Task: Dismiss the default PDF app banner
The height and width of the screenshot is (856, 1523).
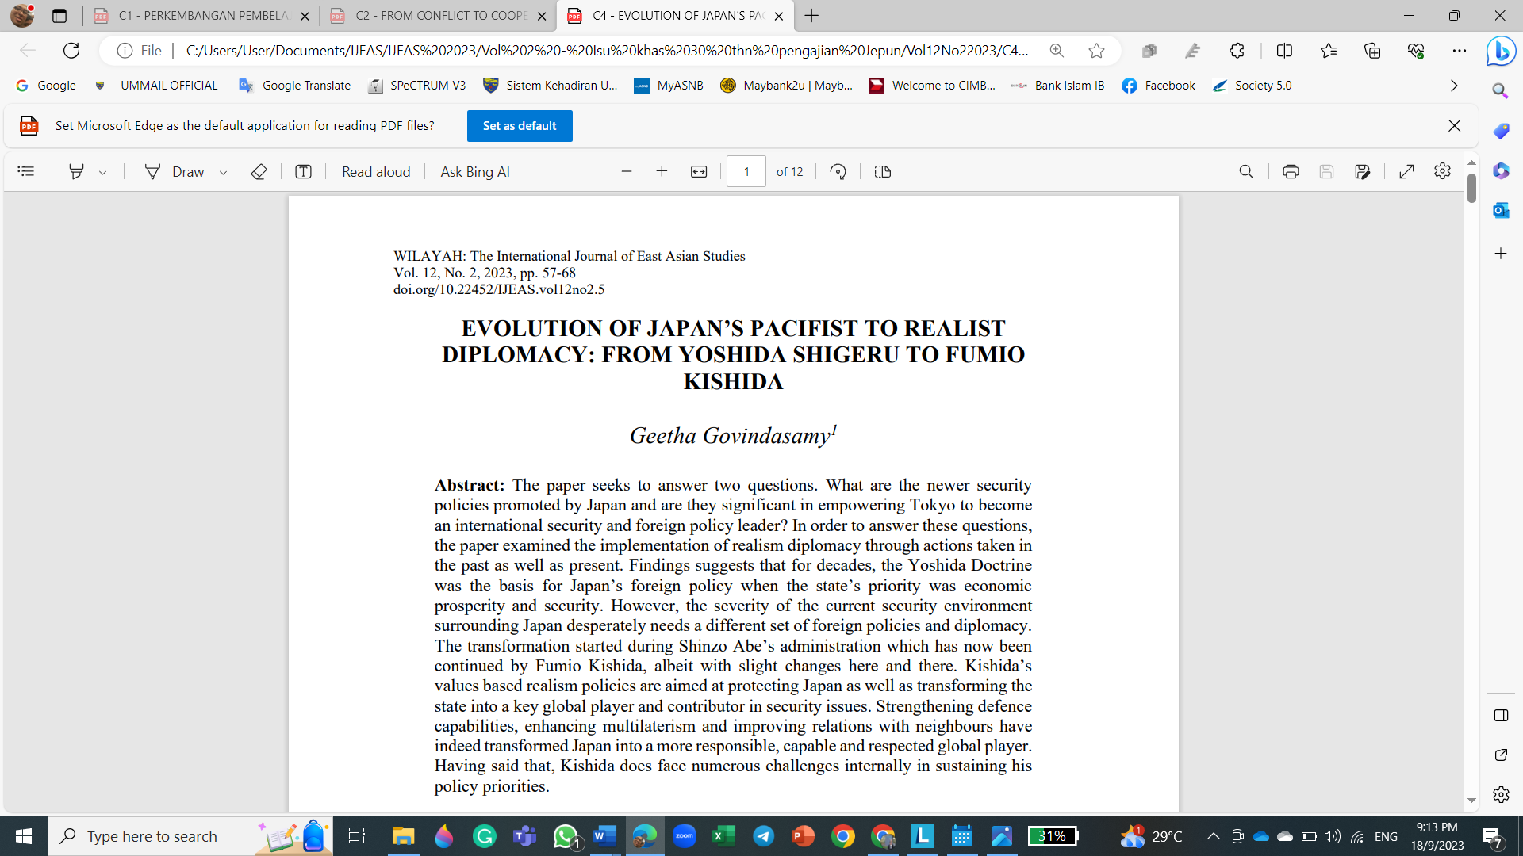Action: click(x=1454, y=126)
